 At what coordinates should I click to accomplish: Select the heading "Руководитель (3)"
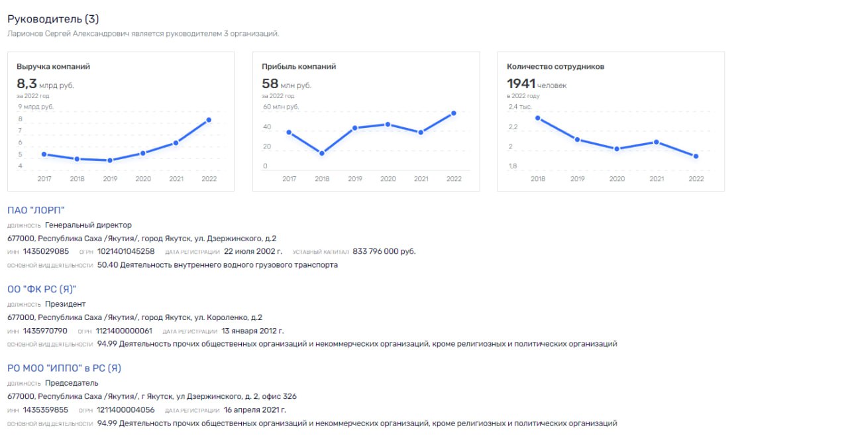pos(53,19)
